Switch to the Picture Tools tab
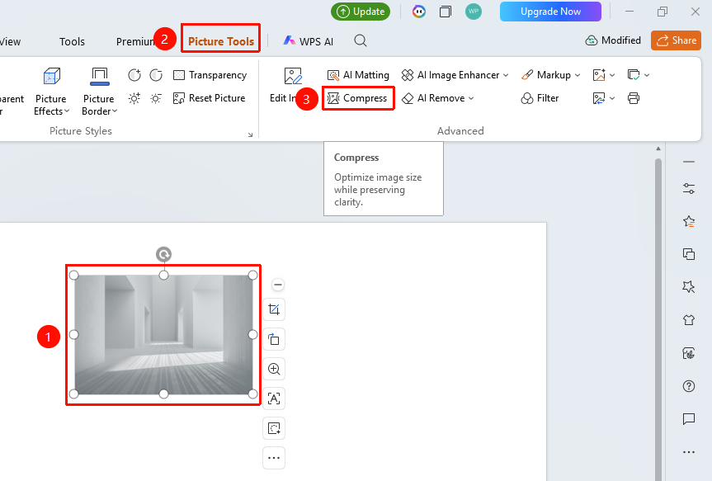 point(221,41)
